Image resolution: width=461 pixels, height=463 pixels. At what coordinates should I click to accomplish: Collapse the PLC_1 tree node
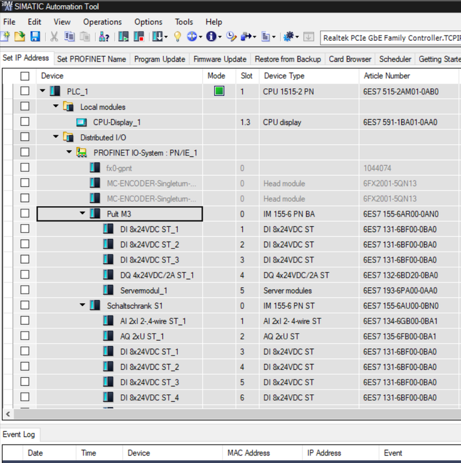(42, 91)
